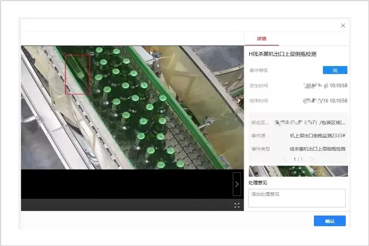This screenshot has width=369, height=246.
Task: Click the 处理意见 section label
Action: point(258,183)
